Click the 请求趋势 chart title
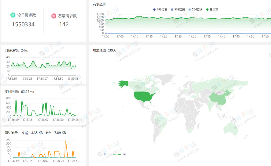Screen dimensions: 271x166 [x=99, y=4]
